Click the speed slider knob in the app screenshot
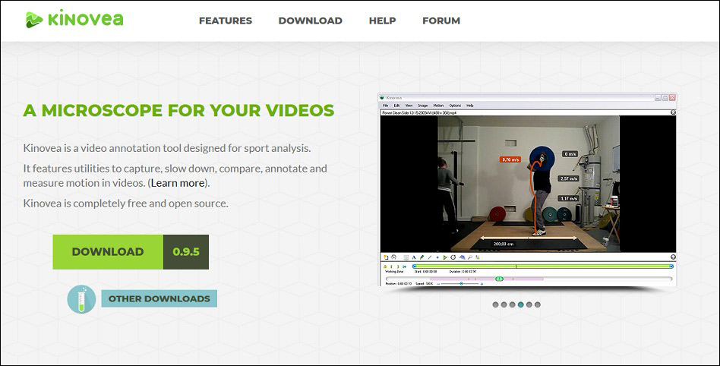The image size is (720, 366). point(462,284)
